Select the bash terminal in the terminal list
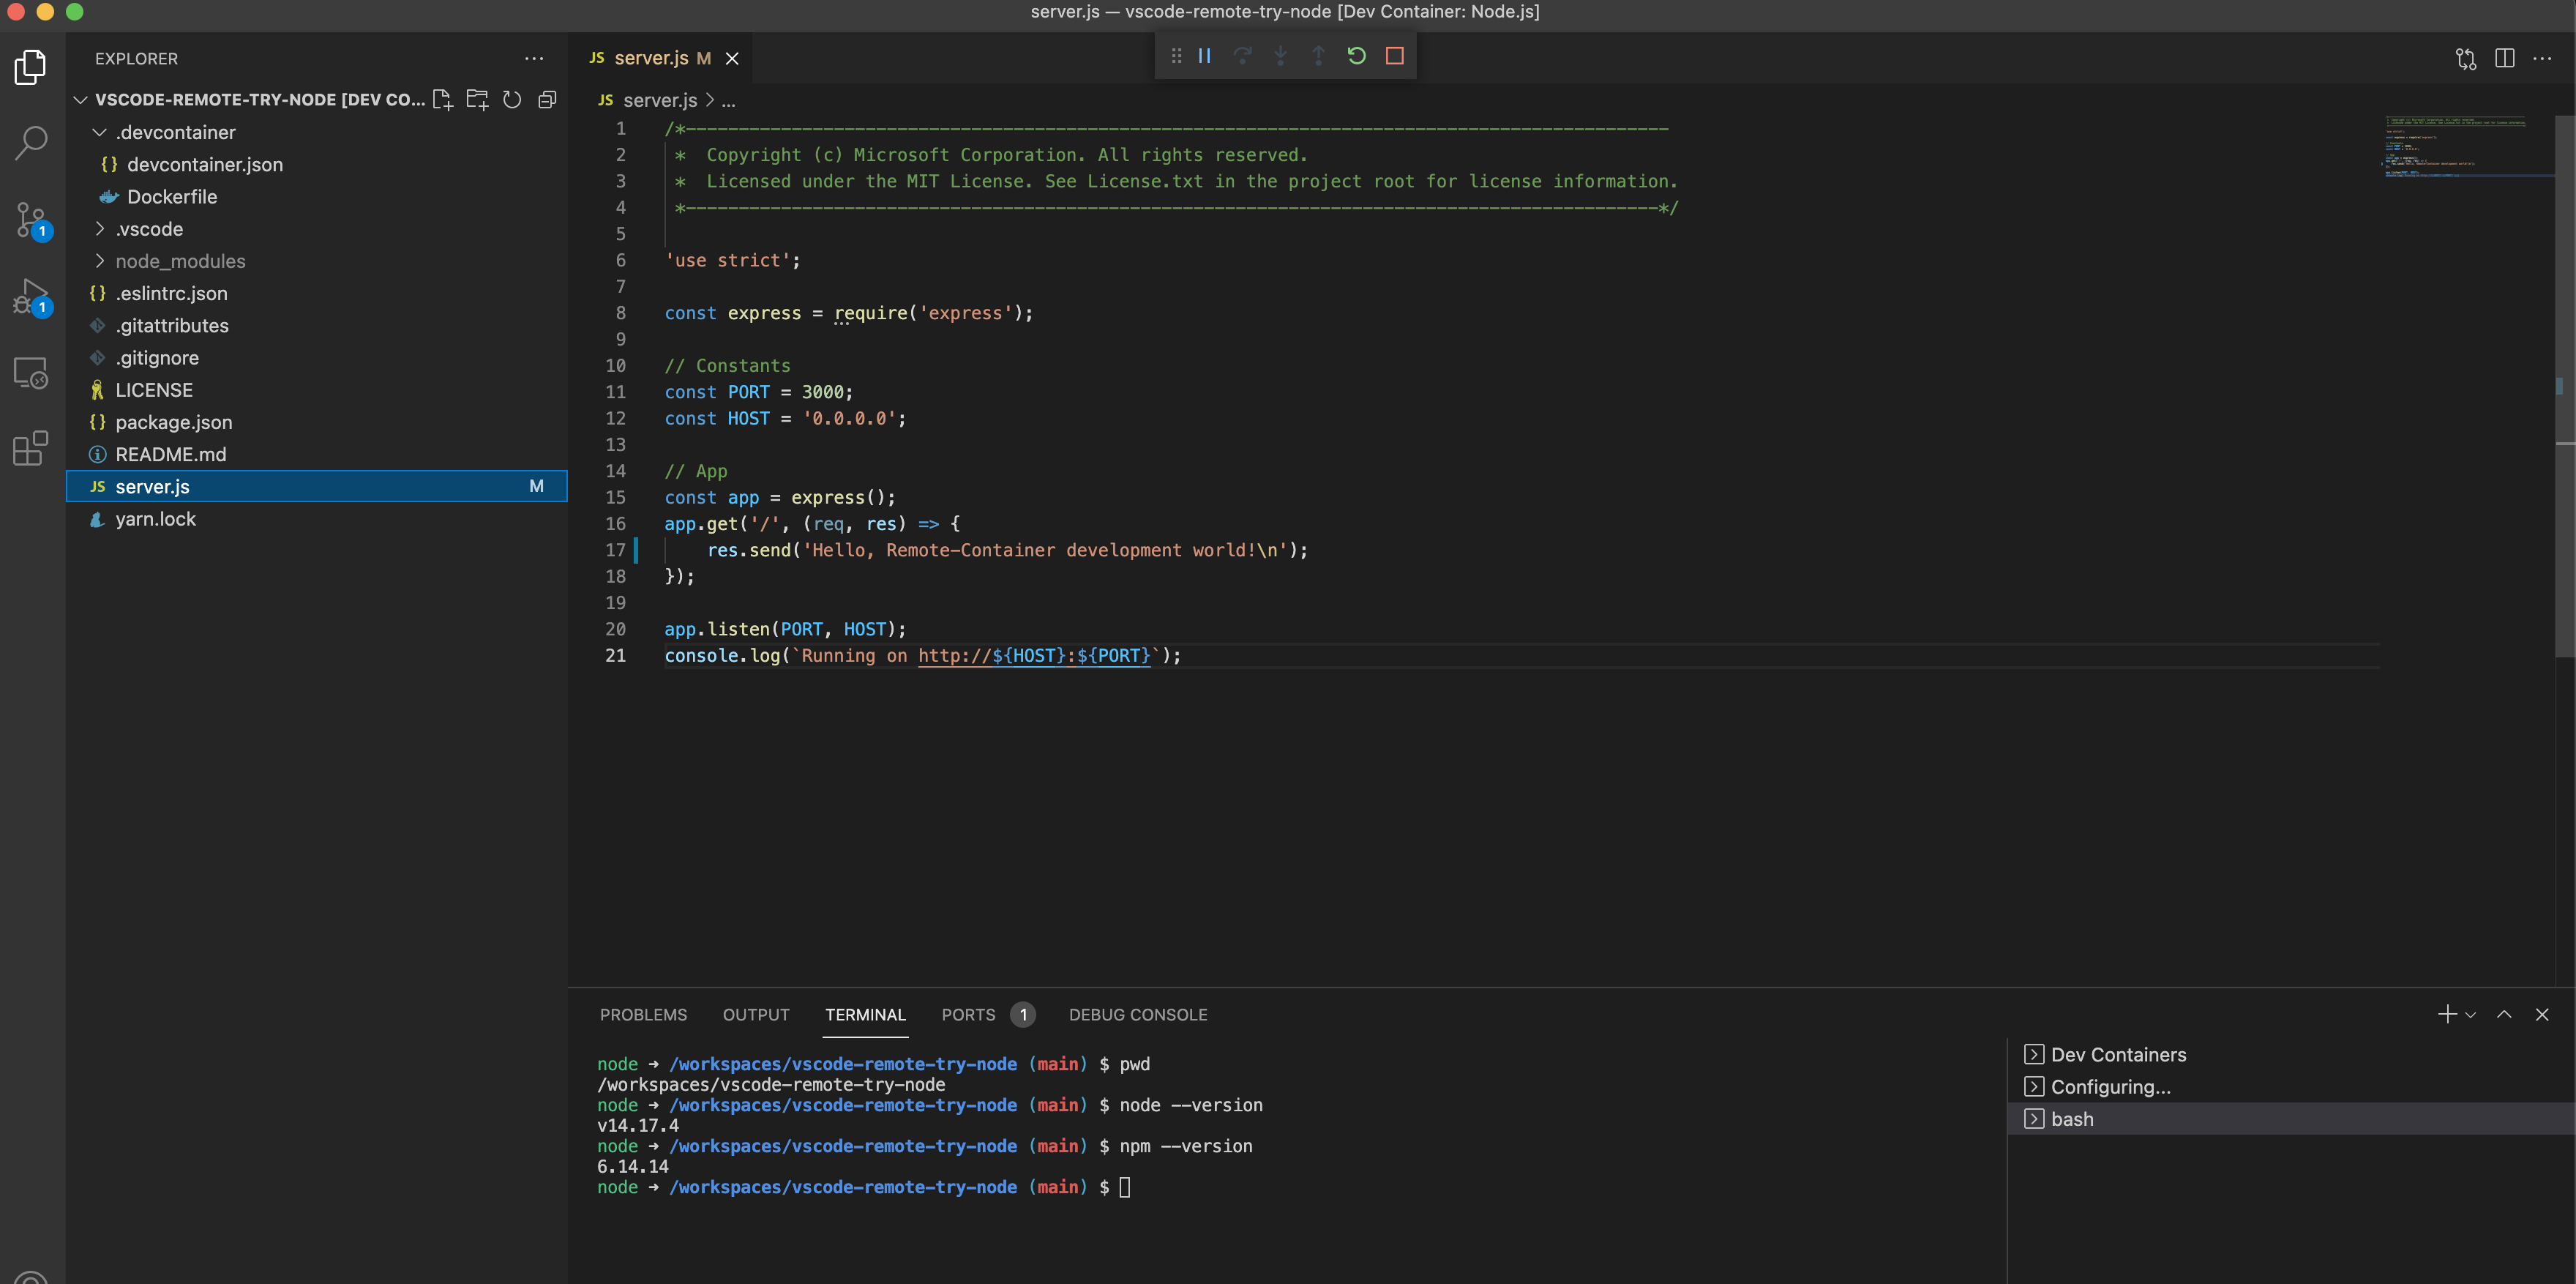This screenshot has height=1284, width=2576. pos(2073,1118)
